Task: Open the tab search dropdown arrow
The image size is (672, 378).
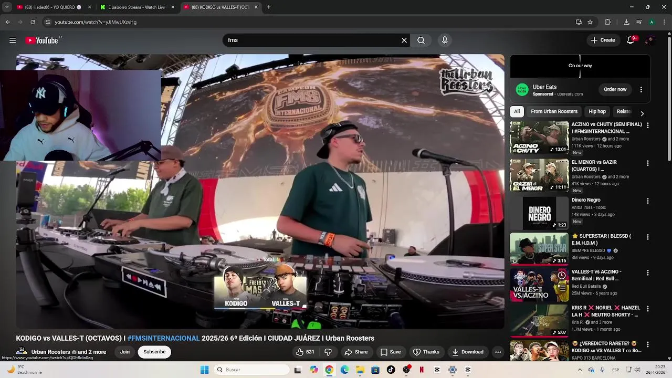Action: (x=7, y=7)
